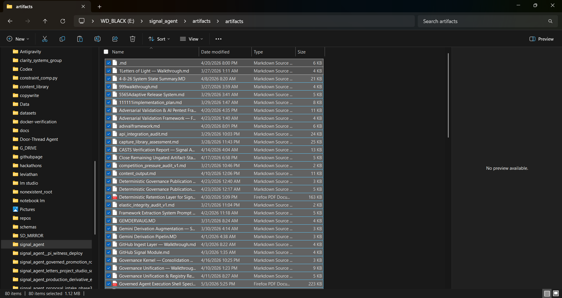Select the artifacts window tab
The height and width of the screenshot is (298, 562).
pyautogui.click(x=47, y=6)
